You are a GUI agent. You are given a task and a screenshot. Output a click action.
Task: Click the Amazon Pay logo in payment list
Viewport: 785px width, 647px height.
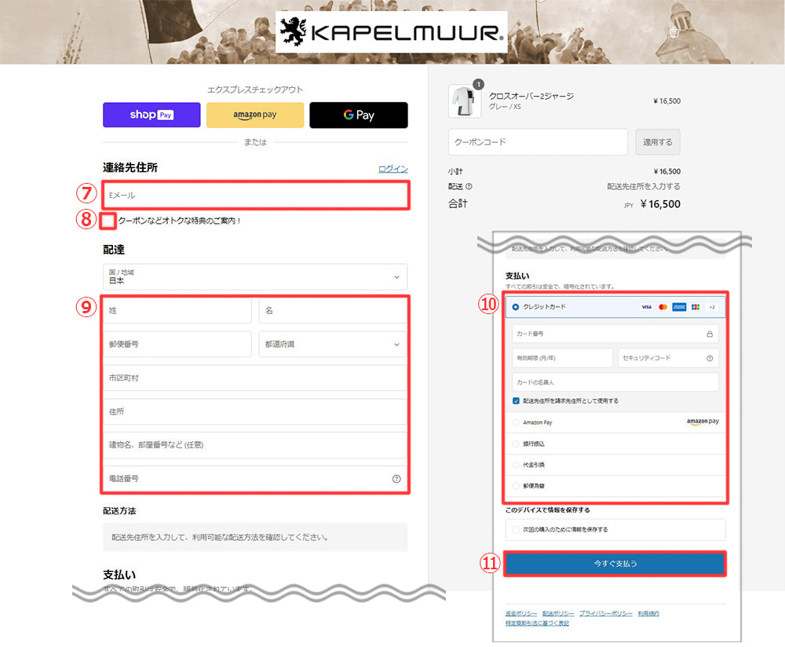[702, 422]
